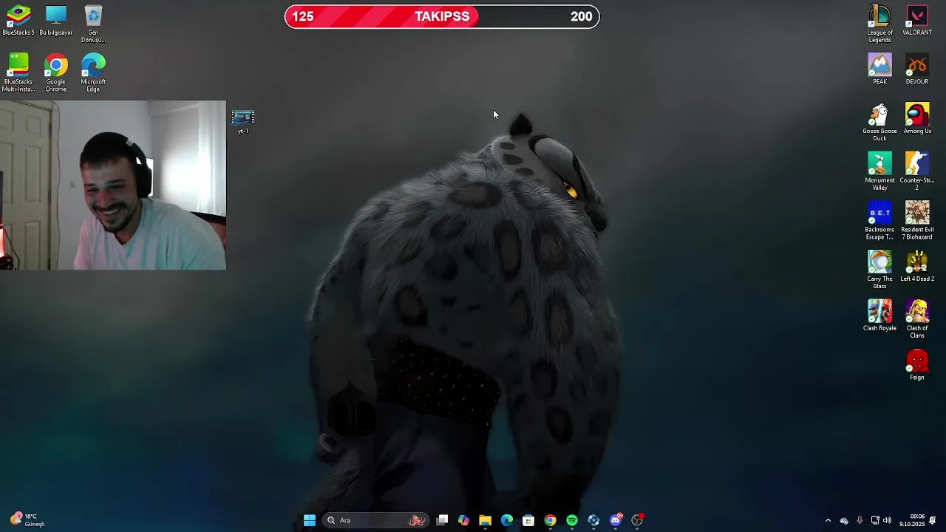Image resolution: width=946 pixels, height=532 pixels.
Task: Select Microsoft Edge desktop shortcut
Action: point(93,73)
